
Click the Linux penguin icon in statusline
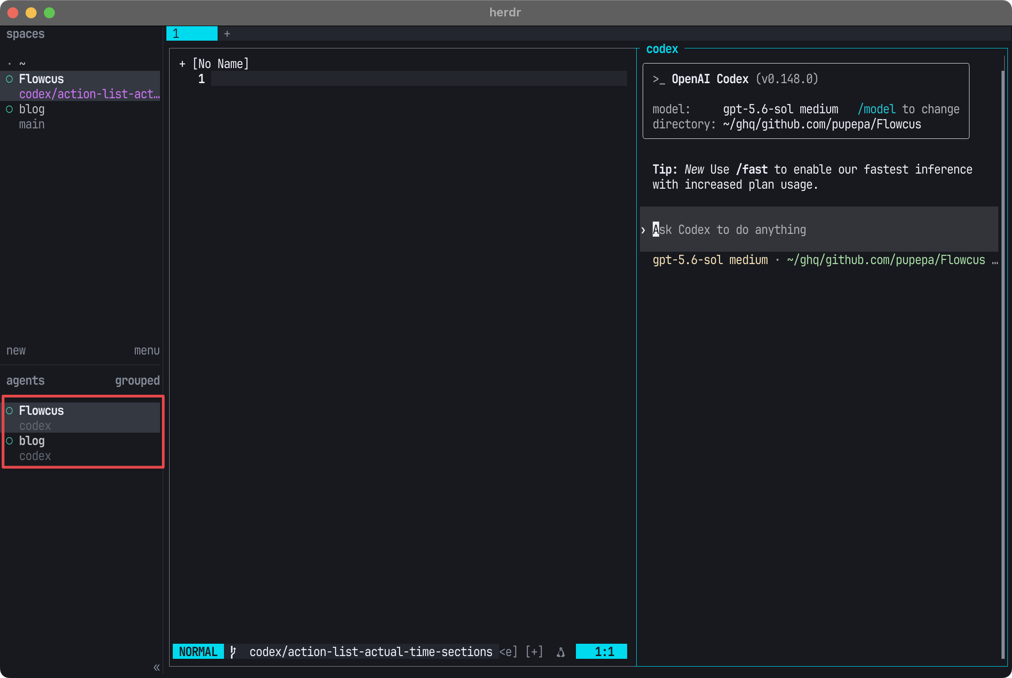click(561, 652)
